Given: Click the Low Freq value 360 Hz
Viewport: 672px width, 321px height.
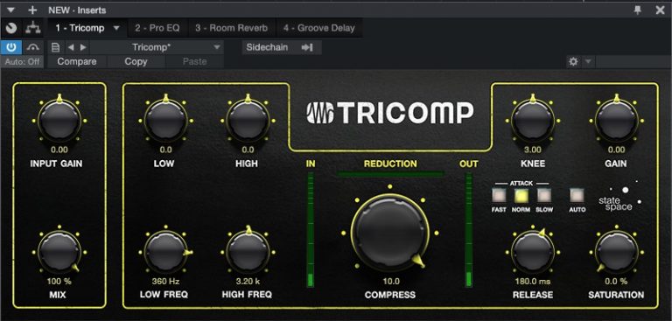Looking at the screenshot, I should pos(165,282).
